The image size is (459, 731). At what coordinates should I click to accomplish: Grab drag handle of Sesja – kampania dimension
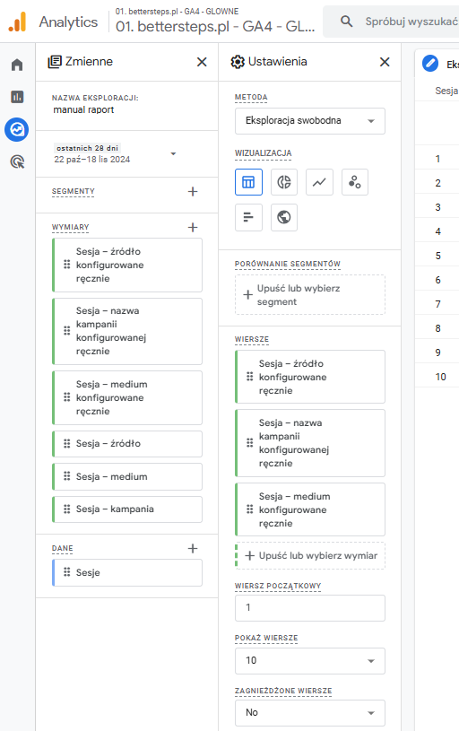coord(66,509)
